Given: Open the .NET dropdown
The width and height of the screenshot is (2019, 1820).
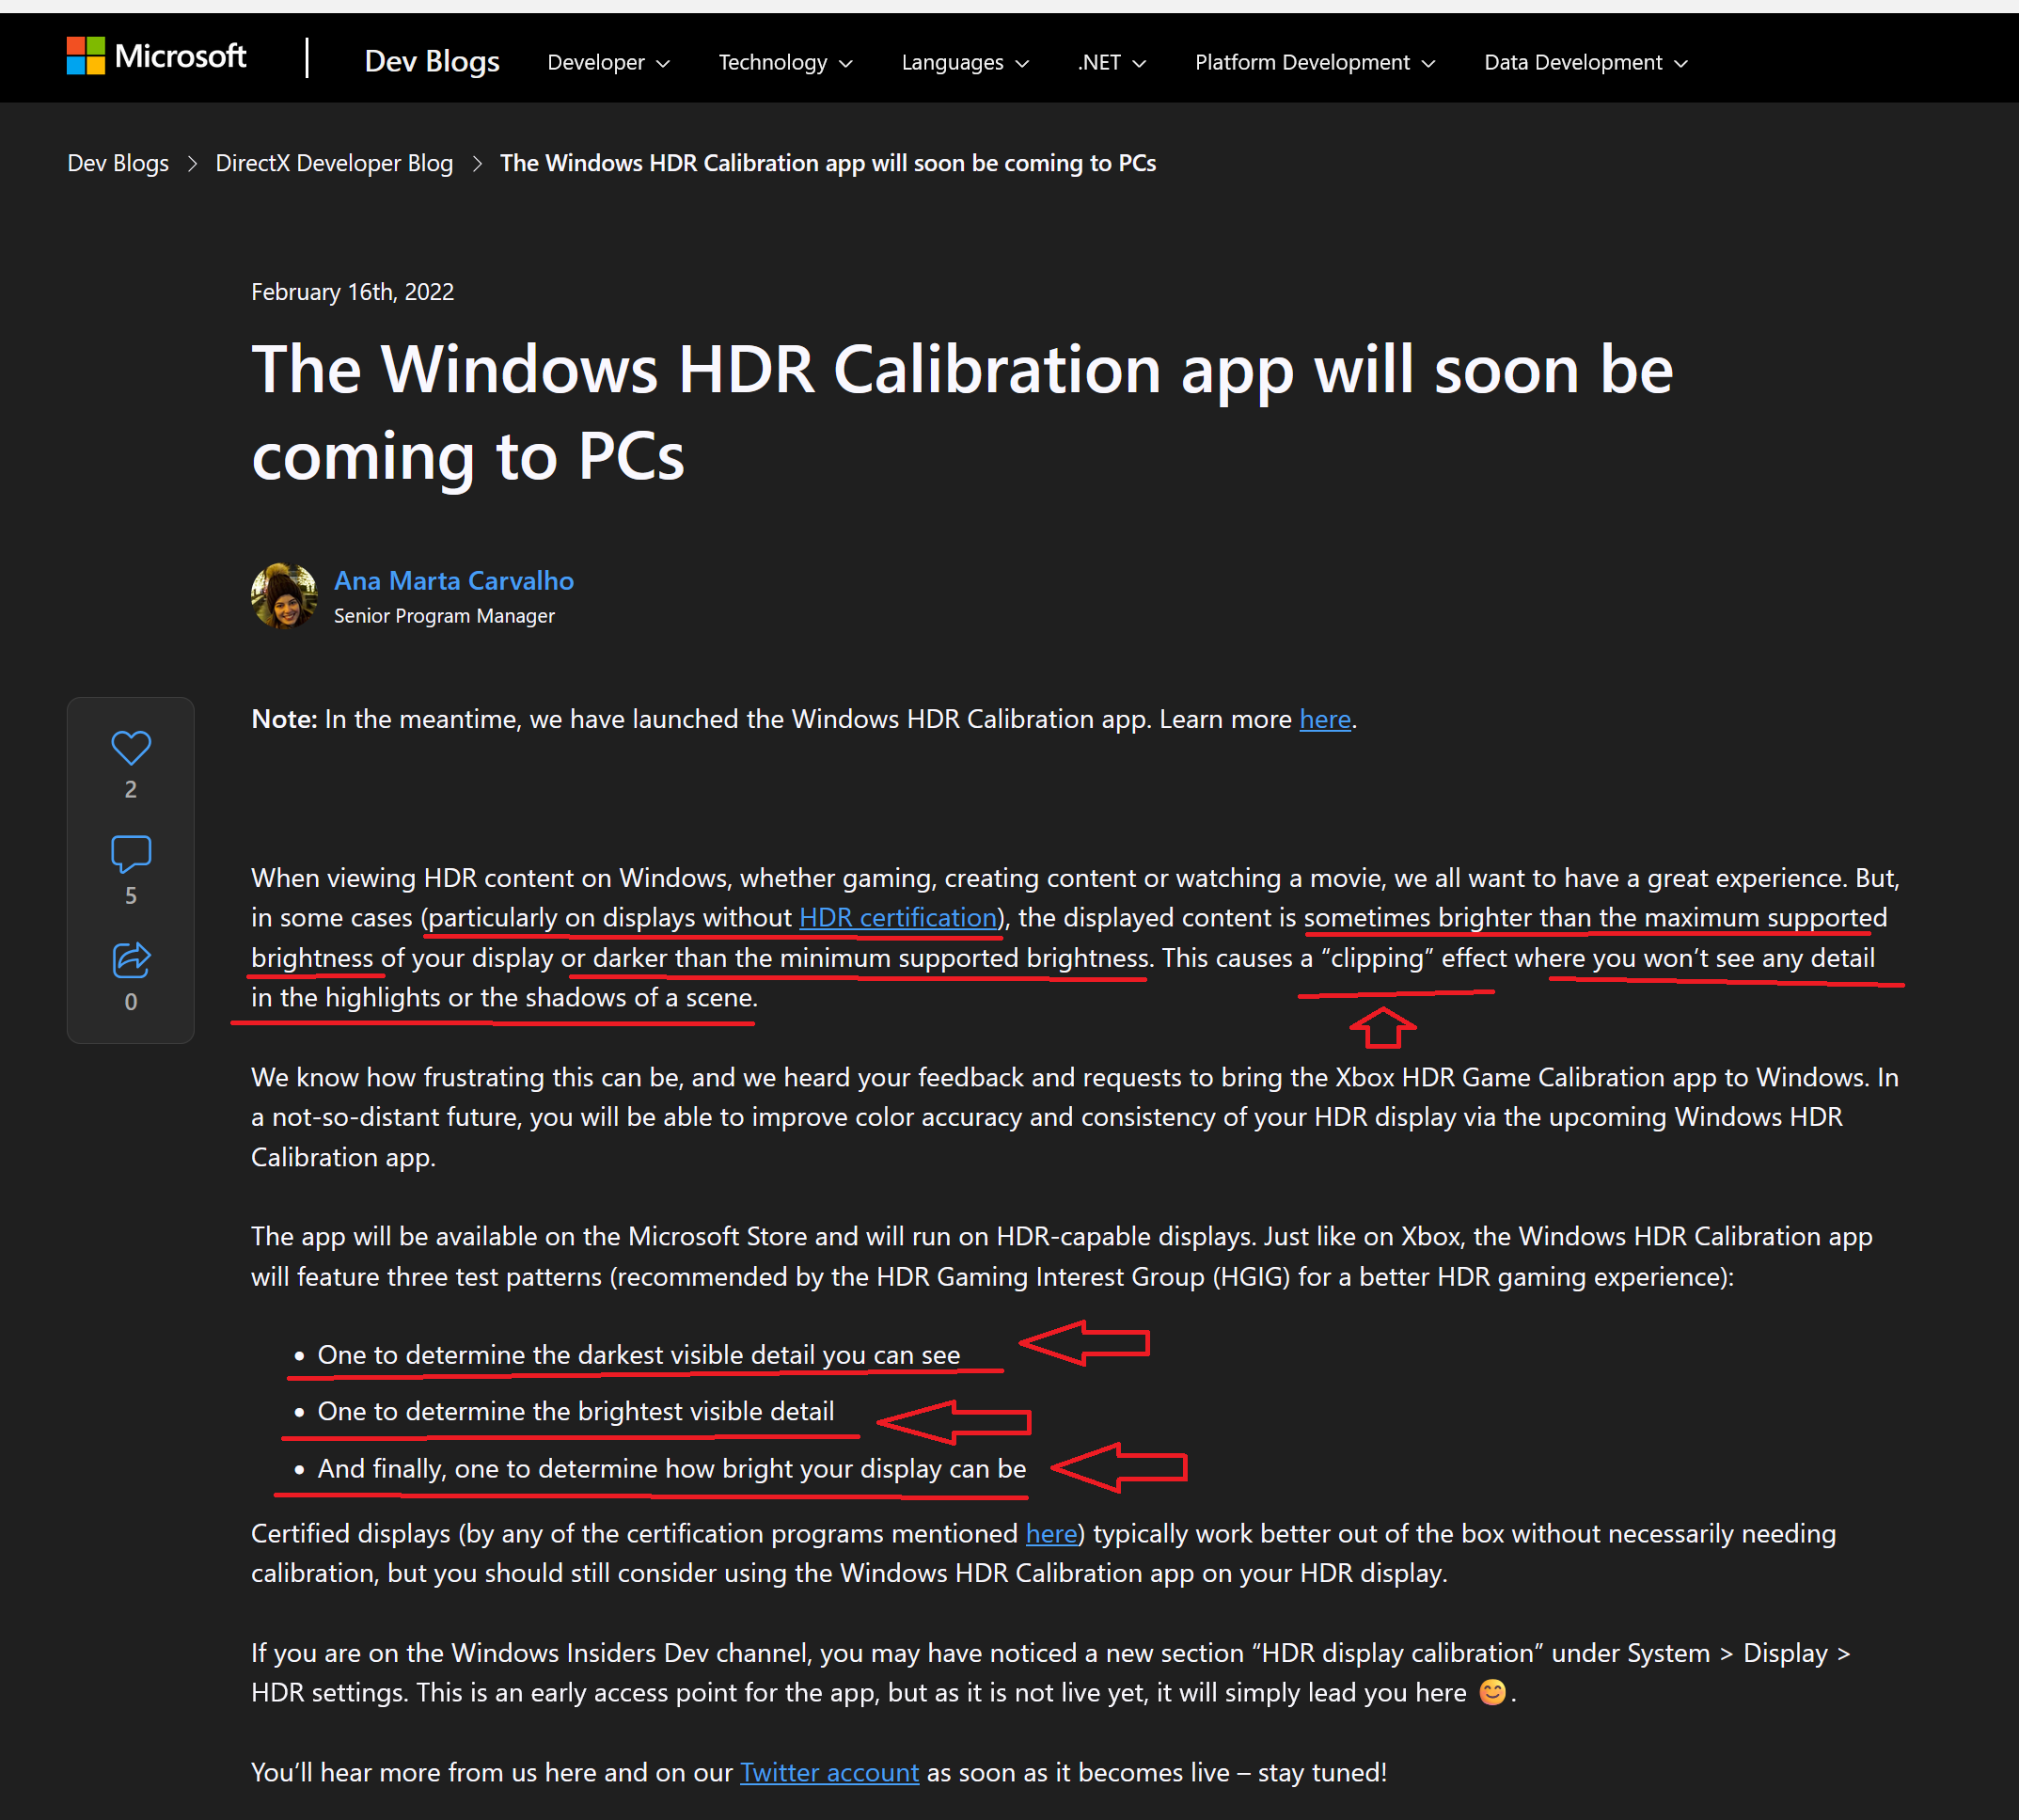Looking at the screenshot, I should (1109, 62).
